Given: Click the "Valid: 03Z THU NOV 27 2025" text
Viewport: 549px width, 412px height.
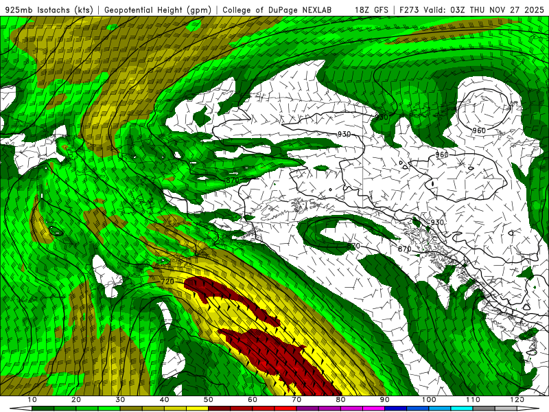Looking at the screenshot, I should pyautogui.click(x=484, y=10).
